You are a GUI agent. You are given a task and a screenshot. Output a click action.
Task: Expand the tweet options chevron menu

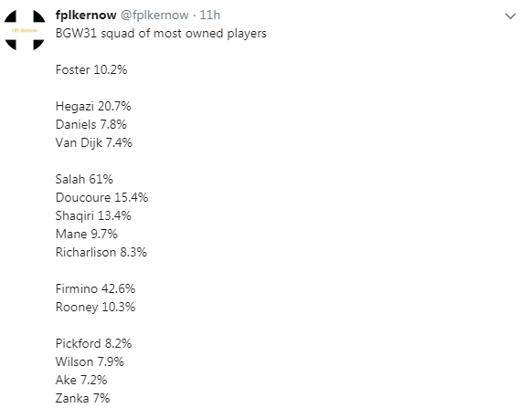point(510,16)
